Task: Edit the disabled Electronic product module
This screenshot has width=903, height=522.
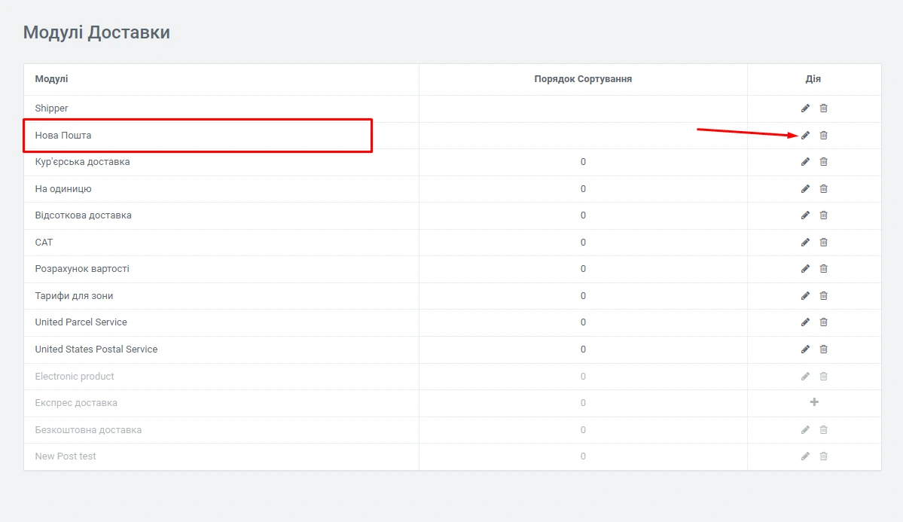Action: coord(805,377)
